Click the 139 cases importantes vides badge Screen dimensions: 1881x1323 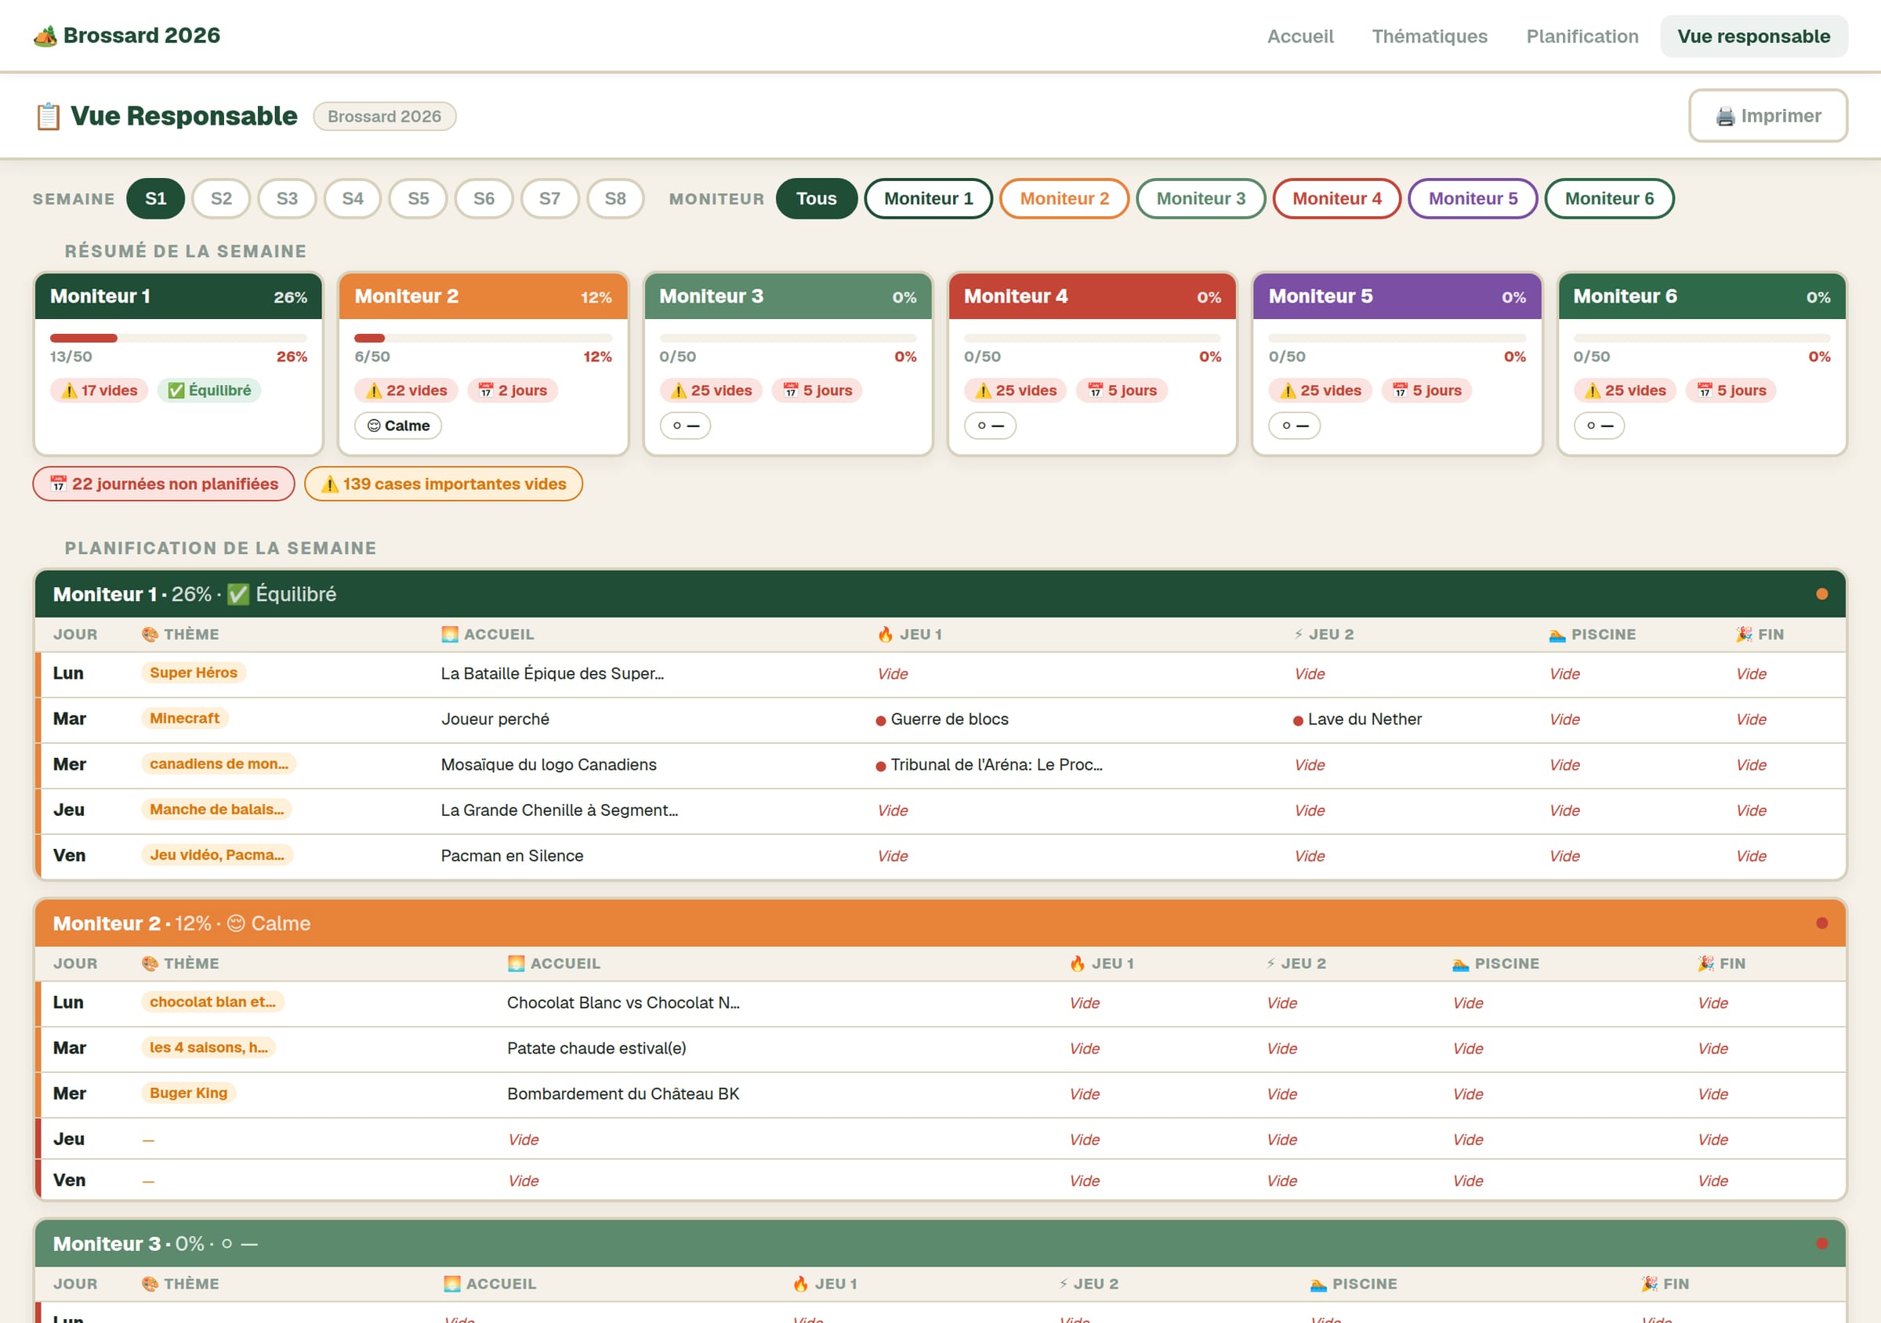(x=444, y=484)
